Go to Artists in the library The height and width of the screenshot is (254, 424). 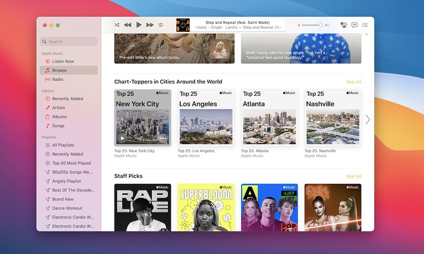69,108
